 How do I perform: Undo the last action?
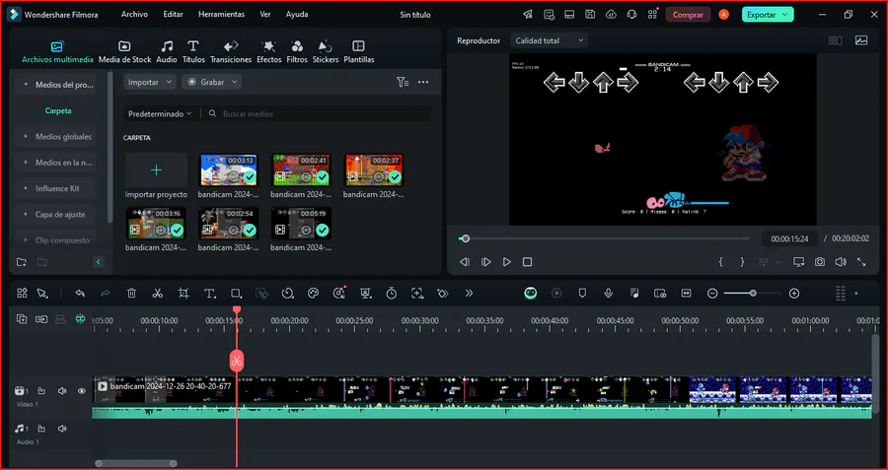click(80, 293)
